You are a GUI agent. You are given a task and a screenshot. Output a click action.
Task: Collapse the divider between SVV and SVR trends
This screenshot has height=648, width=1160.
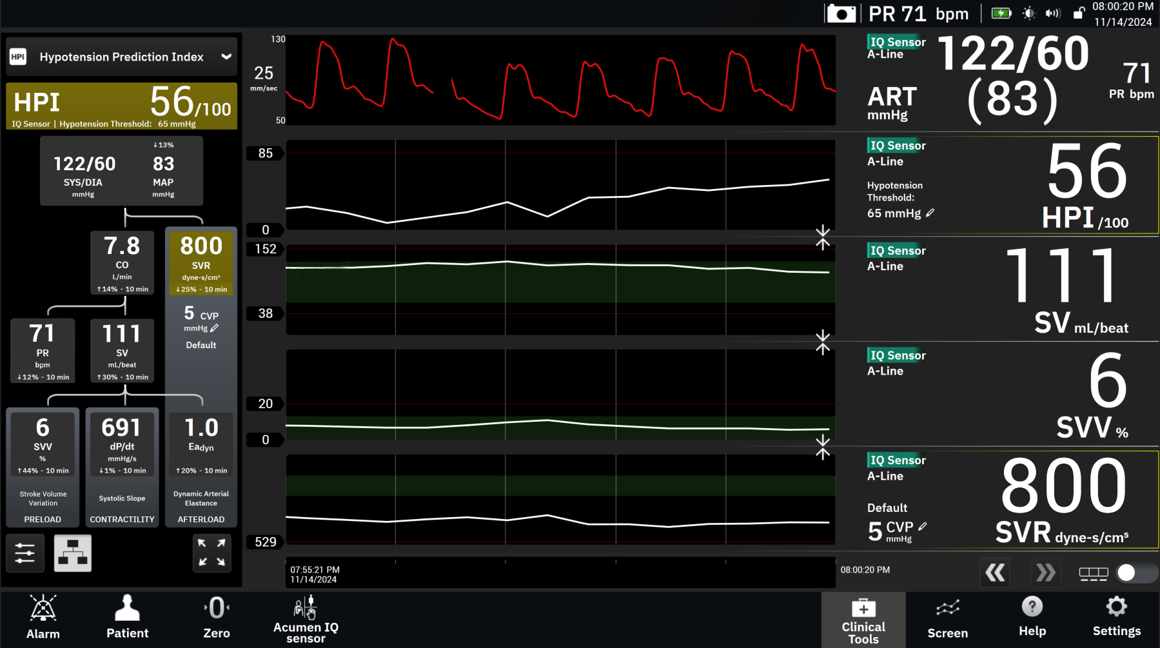[822, 447]
